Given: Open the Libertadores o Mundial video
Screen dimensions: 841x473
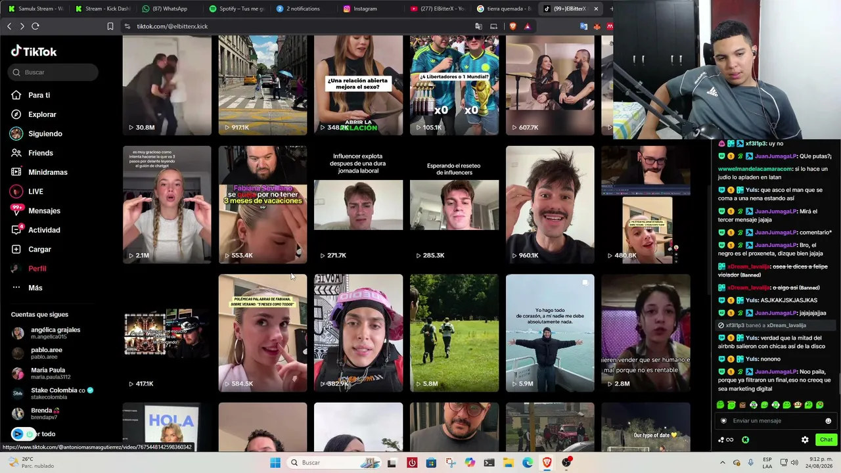Looking at the screenshot, I should pos(454,85).
